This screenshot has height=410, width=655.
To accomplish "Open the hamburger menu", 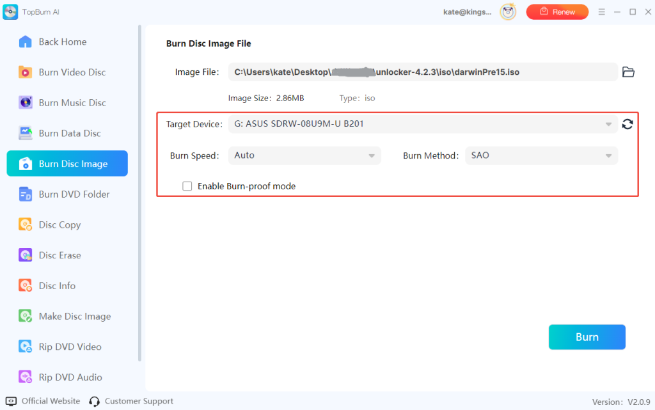I will pyautogui.click(x=602, y=12).
